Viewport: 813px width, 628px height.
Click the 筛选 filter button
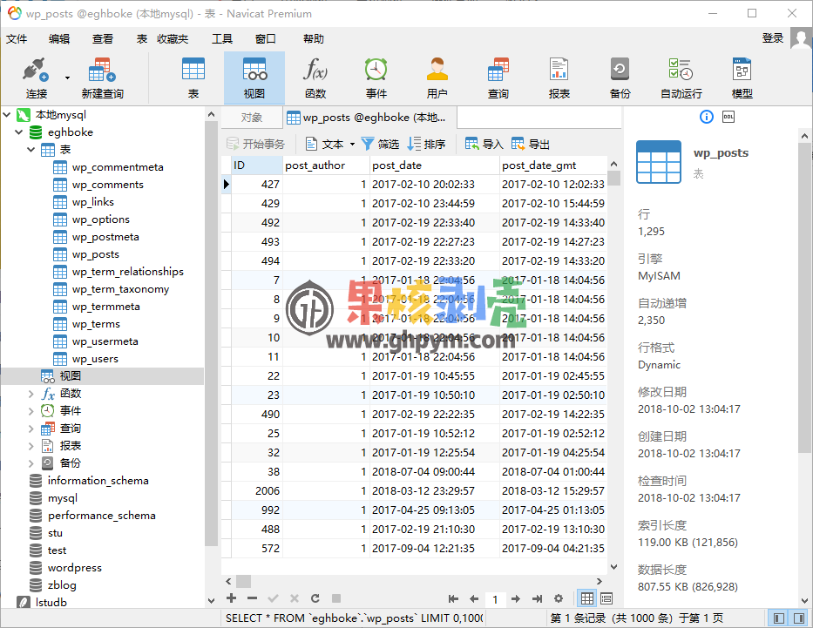click(x=380, y=144)
